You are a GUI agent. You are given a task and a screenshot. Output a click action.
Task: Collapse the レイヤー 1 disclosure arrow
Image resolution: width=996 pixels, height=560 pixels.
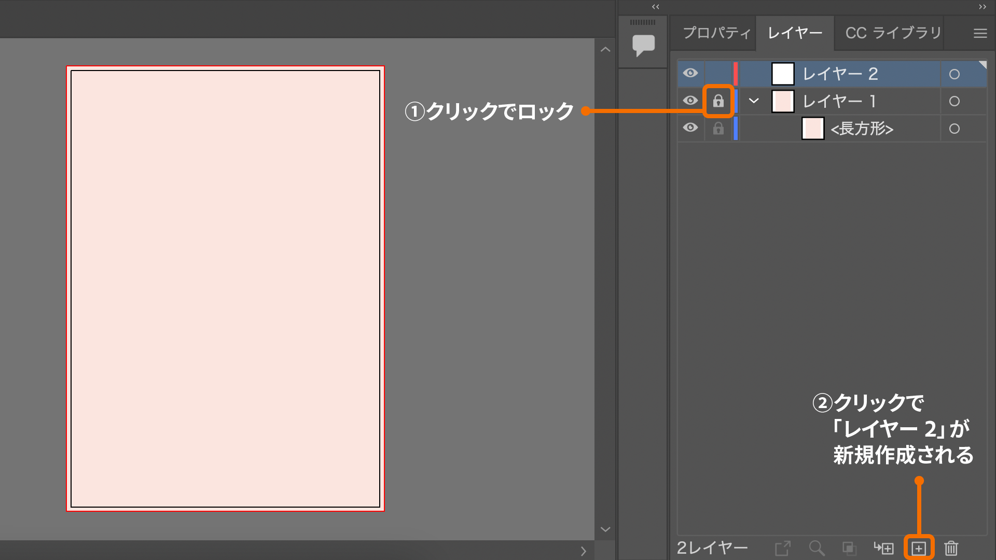coord(754,101)
